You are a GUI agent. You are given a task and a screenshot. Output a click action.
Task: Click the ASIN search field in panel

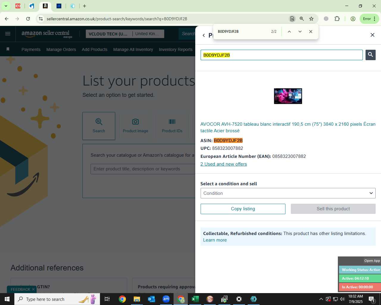[x=282, y=55]
